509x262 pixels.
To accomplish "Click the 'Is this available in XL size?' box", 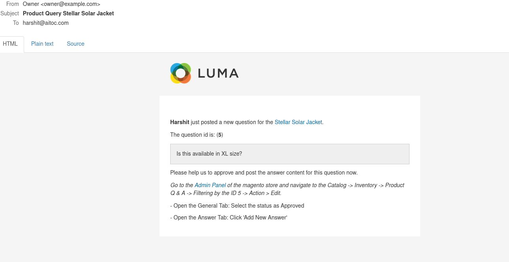I will pyautogui.click(x=290, y=154).
